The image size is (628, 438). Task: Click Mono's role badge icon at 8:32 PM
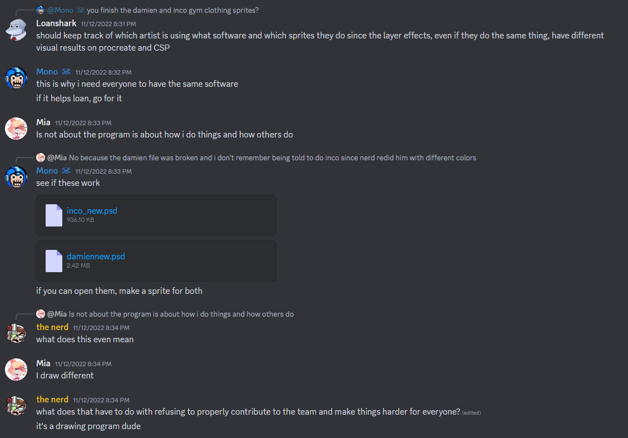67,72
